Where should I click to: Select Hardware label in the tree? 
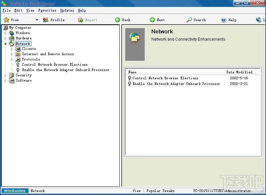coord(24,38)
